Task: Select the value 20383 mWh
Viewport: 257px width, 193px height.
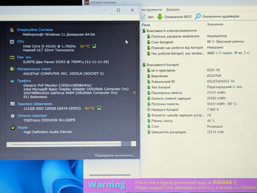Action: [x=216, y=98]
